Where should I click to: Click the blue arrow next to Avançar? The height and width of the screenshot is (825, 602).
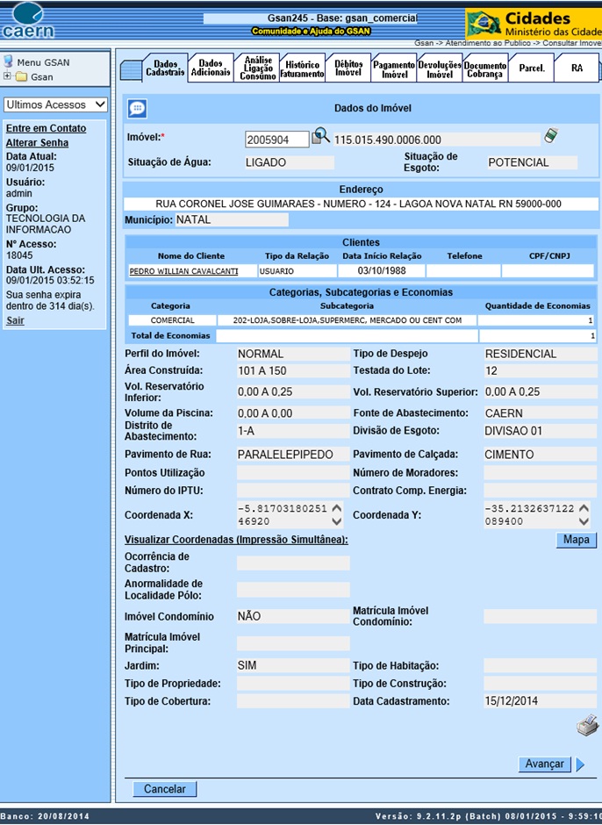580,764
